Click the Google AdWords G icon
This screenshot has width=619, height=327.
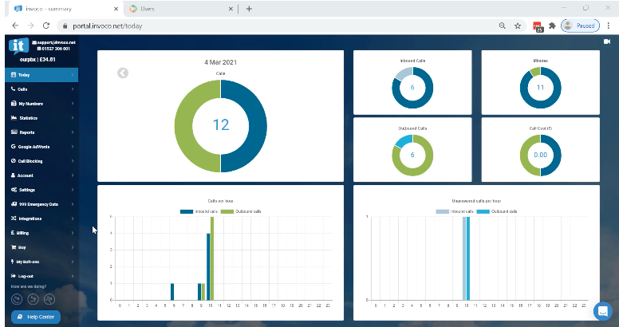tap(13, 147)
